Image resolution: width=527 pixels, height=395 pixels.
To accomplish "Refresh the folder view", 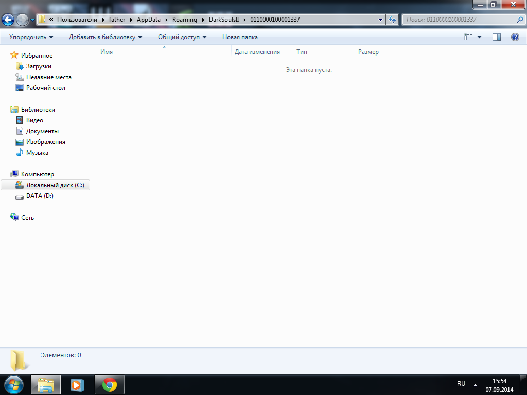I will [x=392, y=20].
